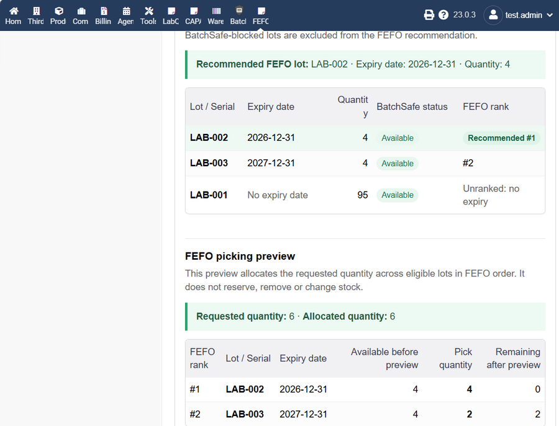559x426 pixels.
Task: Open the help question mark icon
Action: [x=443, y=15]
